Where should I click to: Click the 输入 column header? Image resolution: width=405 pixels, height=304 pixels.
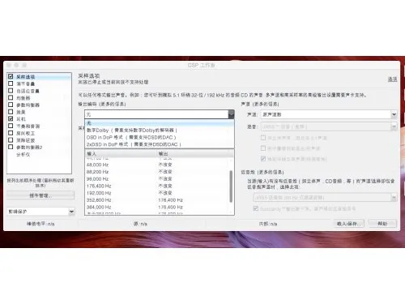(x=121, y=153)
